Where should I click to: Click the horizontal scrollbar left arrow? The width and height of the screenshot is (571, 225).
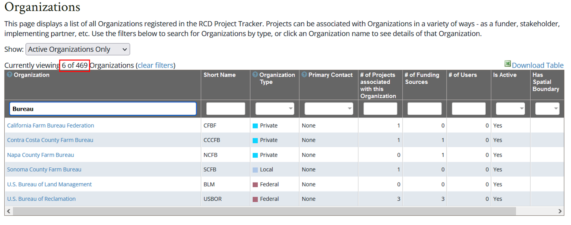(9, 211)
